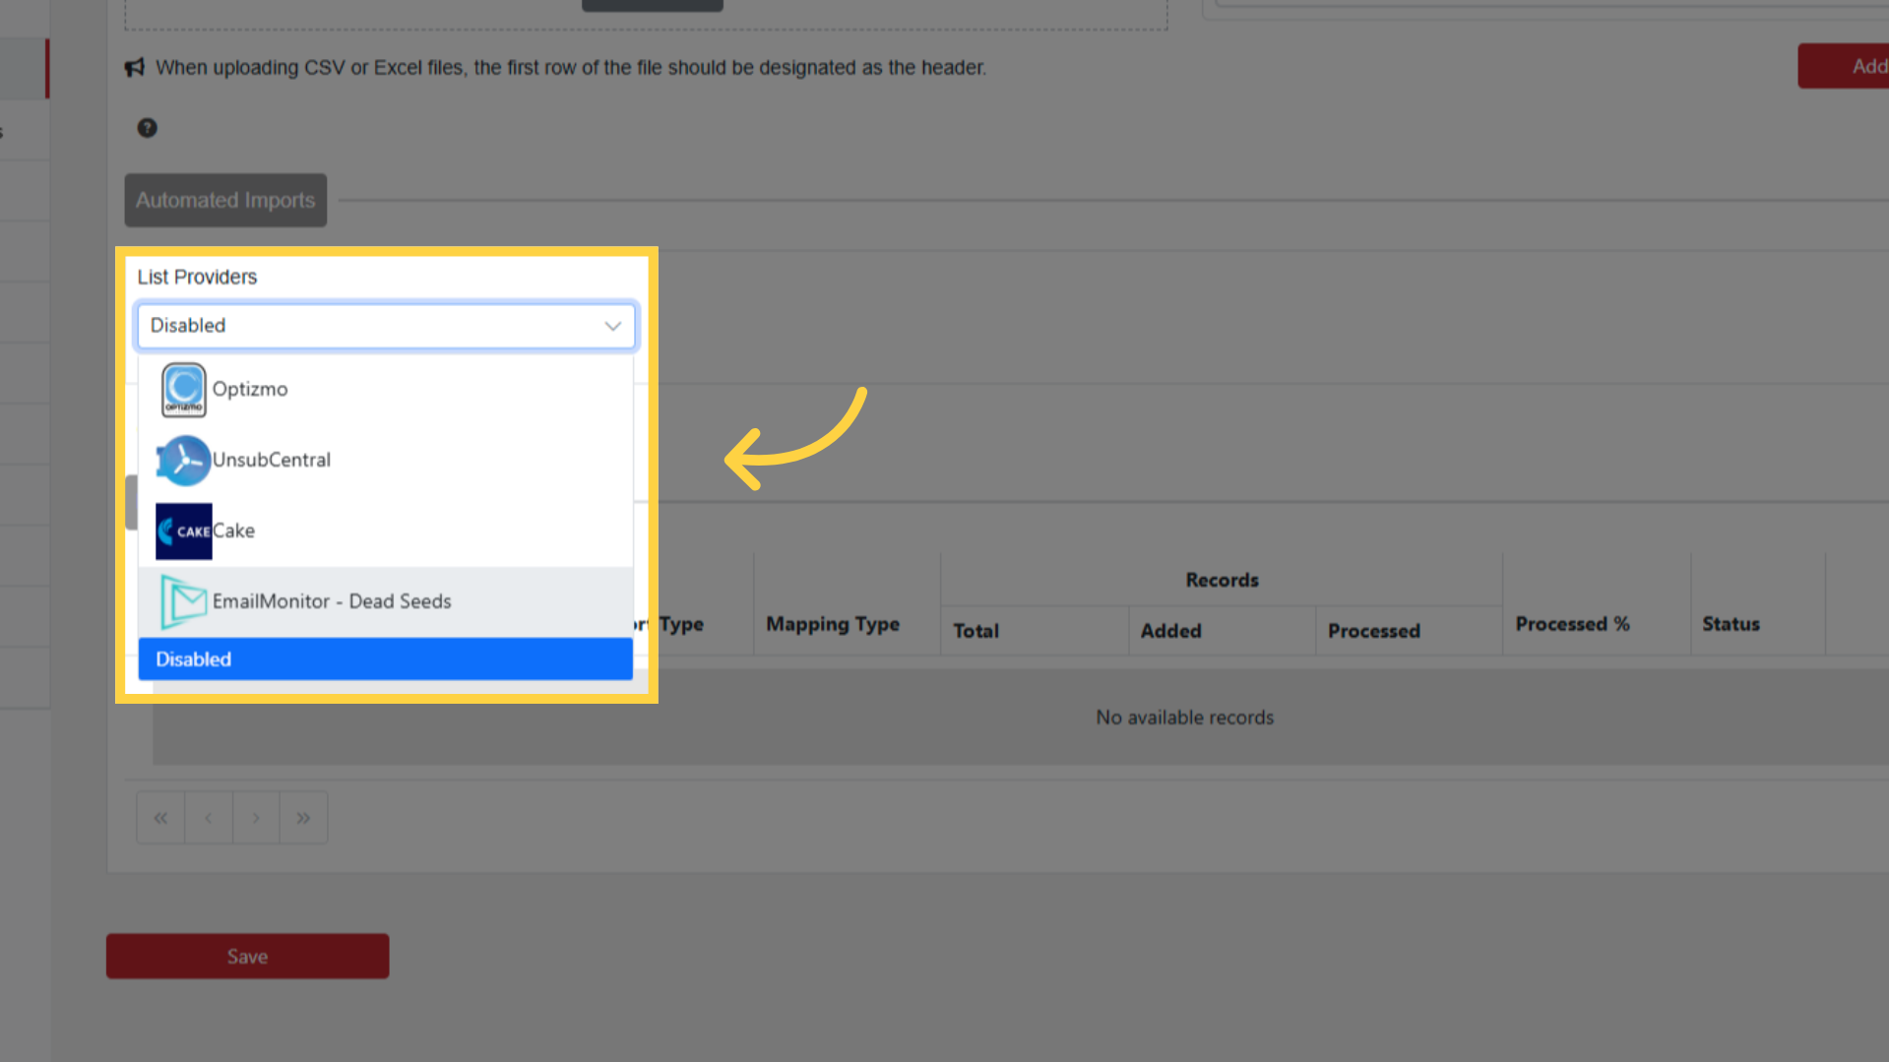Screen dimensions: 1889x1062
Task: Choose Cake in the provider list
Action: (386, 531)
